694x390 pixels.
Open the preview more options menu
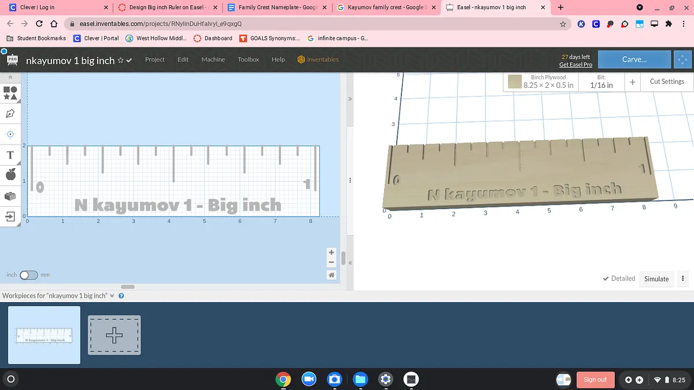pos(682,278)
